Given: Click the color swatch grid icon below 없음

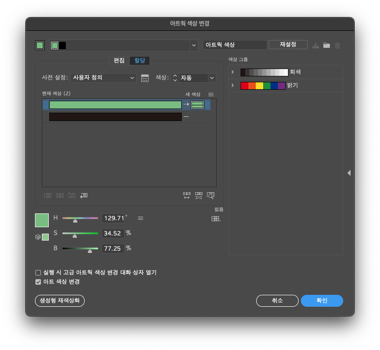Looking at the screenshot, I should point(214,218).
